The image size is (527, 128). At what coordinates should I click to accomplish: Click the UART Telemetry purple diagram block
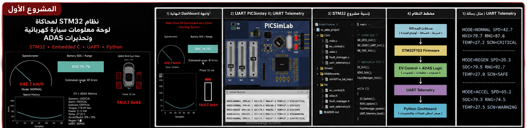420,90
